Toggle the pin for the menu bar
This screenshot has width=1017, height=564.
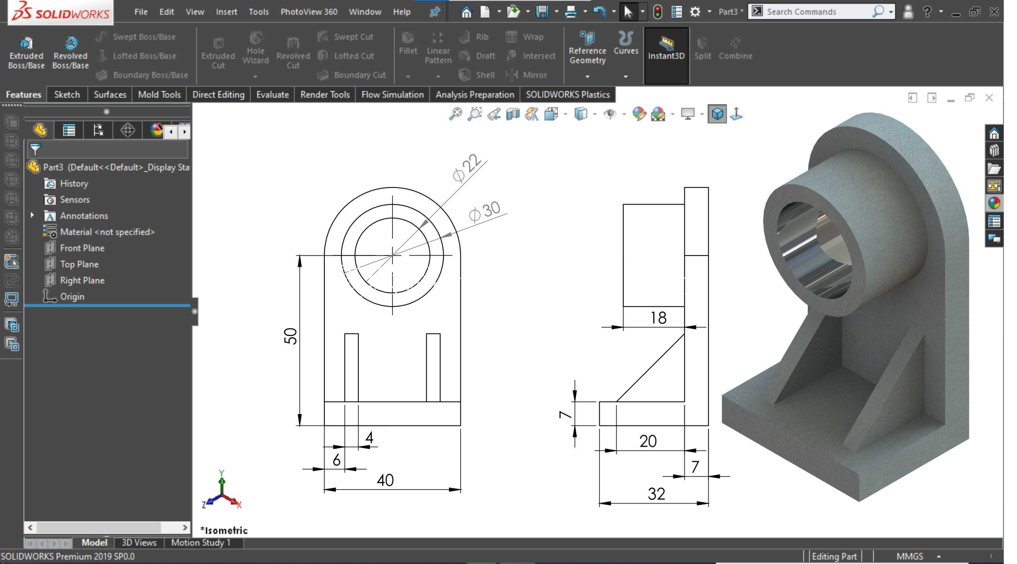(434, 12)
